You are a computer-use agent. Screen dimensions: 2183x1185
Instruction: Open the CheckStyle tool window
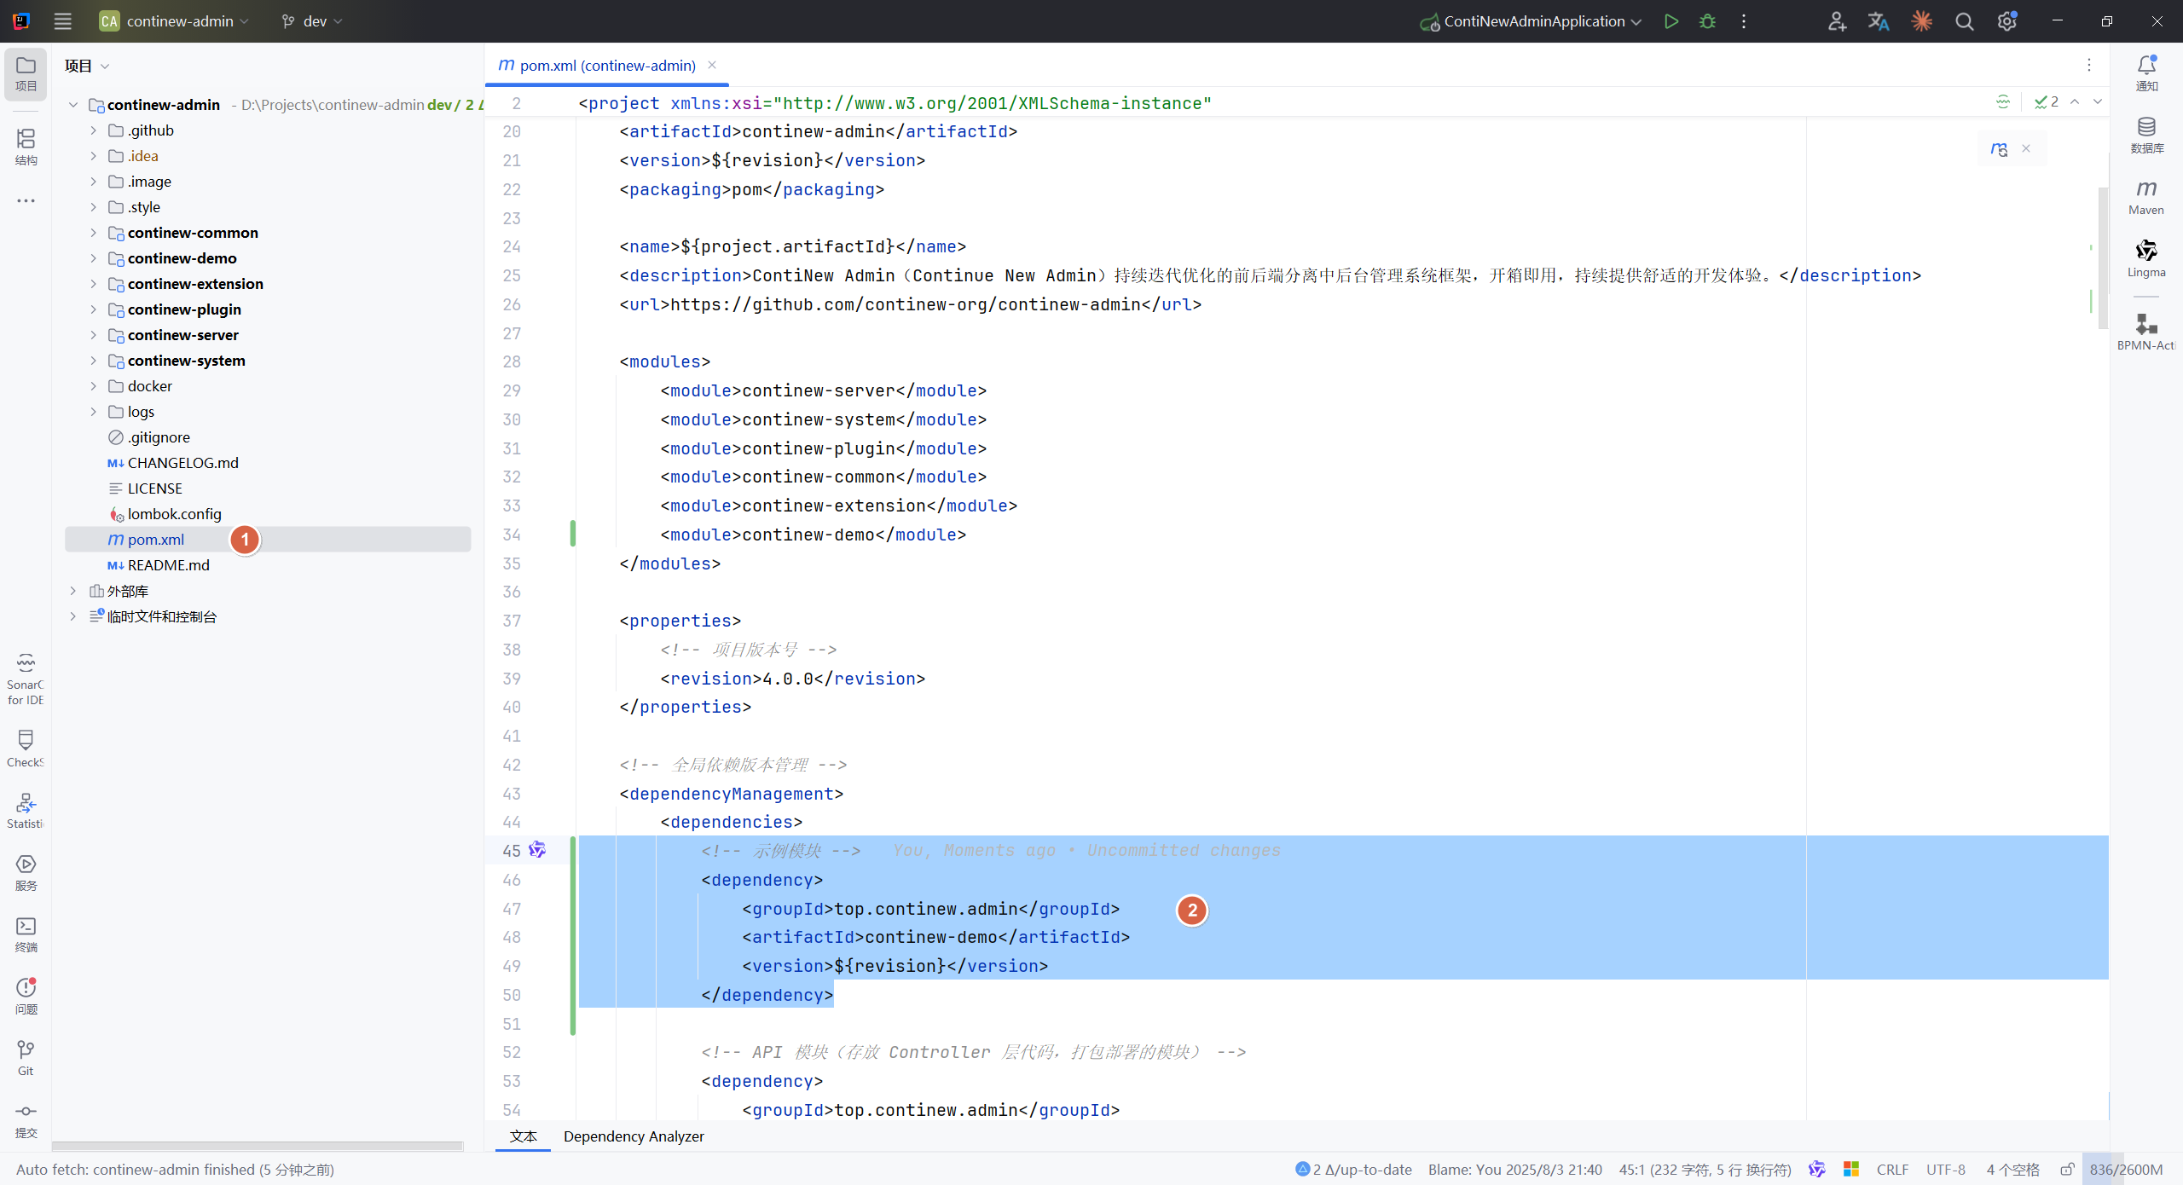click(26, 749)
